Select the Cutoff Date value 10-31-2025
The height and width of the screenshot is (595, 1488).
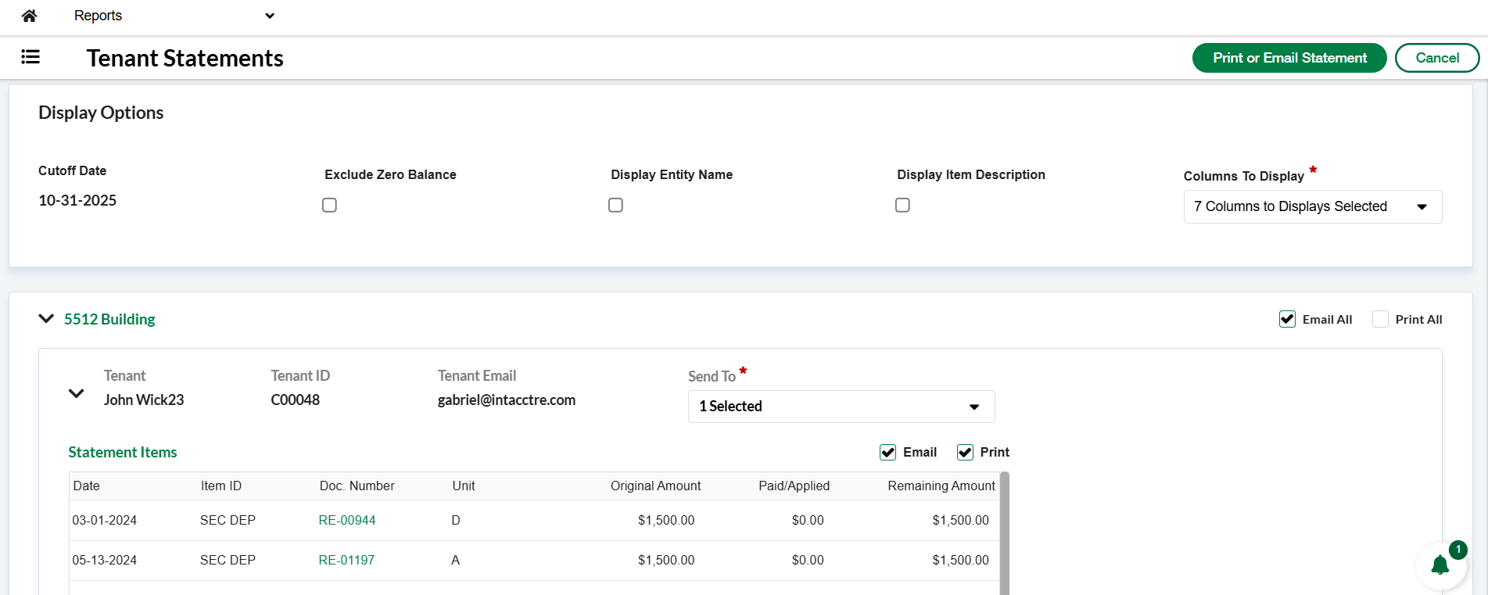pyautogui.click(x=77, y=201)
